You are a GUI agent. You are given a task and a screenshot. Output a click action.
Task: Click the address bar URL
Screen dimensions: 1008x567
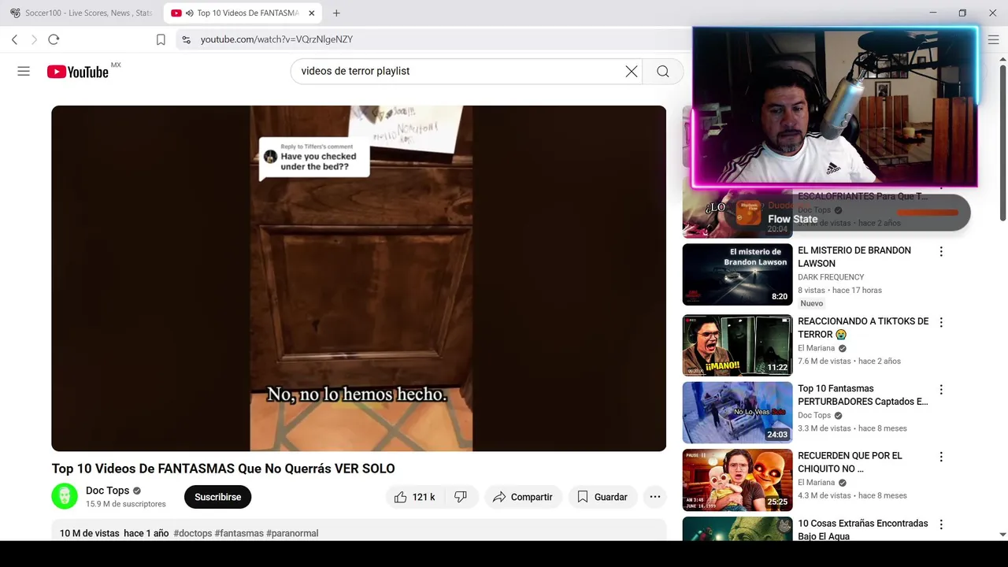tap(276, 39)
